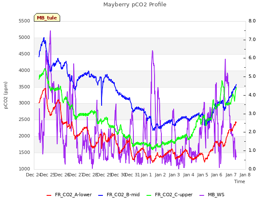Screen dimensions: 271x203
Task: Click the pCO2 (ppm) axis label
Action: 6,95
